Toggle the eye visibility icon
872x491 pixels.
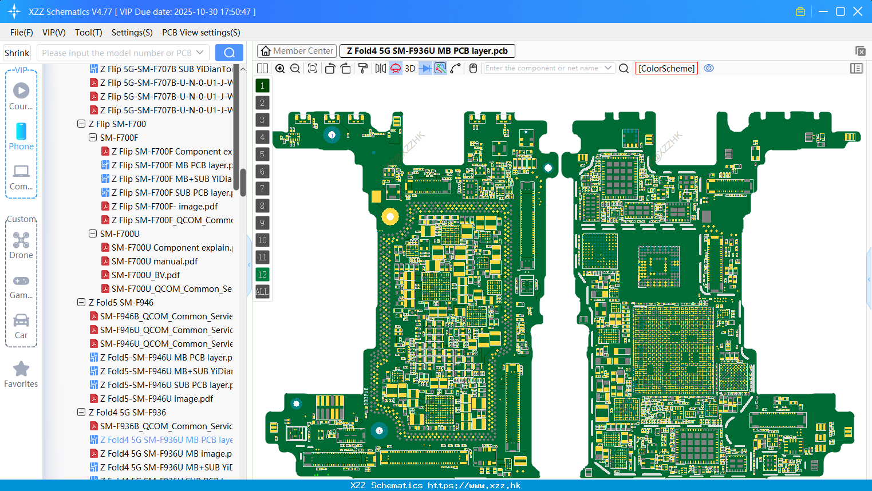click(709, 68)
